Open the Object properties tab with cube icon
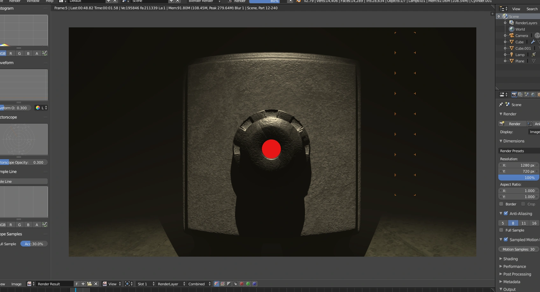Screen dimensions: 540x292 539,95
